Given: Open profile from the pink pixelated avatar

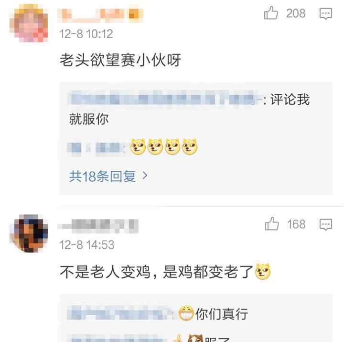Looking at the screenshot, I should tap(29, 23).
